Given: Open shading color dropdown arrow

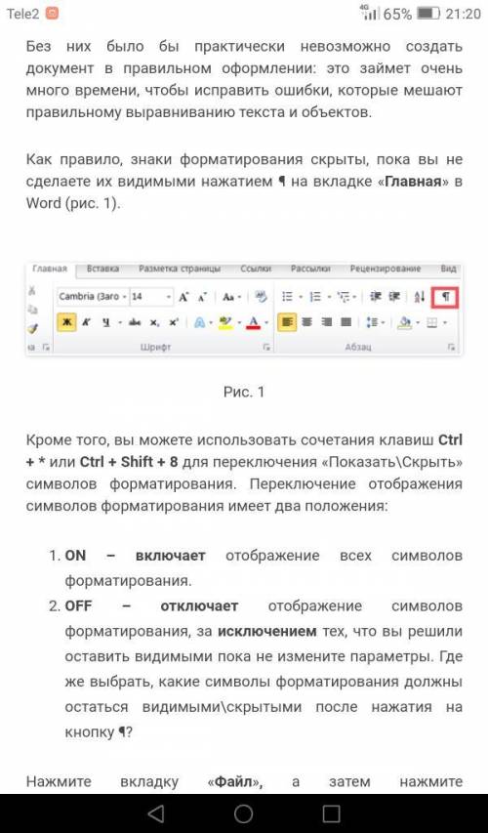Looking at the screenshot, I should pos(418,322).
